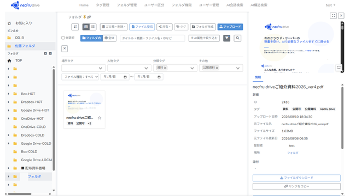Switch to list view
The height and width of the screenshot is (196, 350).
pyautogui.click(x=93, y=27)
